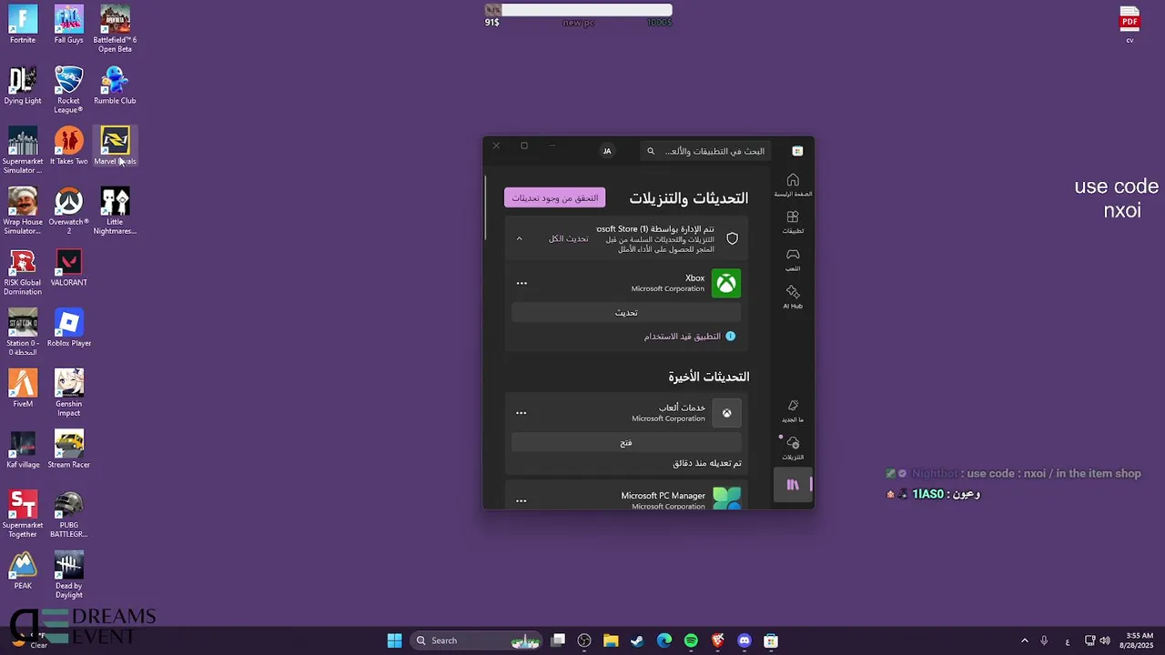Viewport: 1165px width, 655px height.
Task: Click the Store window vertical scrollbar
Action: [486, 207]
